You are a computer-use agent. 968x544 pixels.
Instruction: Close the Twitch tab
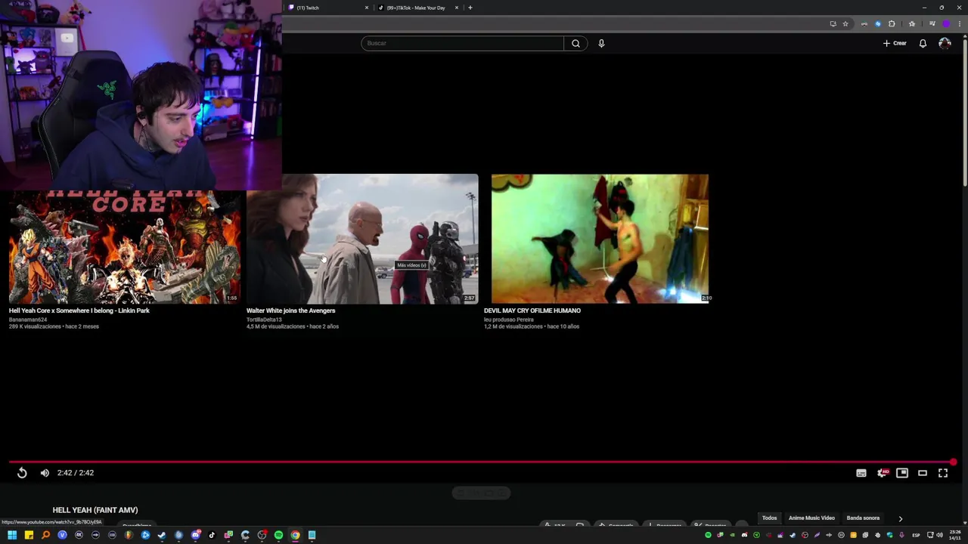[x=367, y=8]
